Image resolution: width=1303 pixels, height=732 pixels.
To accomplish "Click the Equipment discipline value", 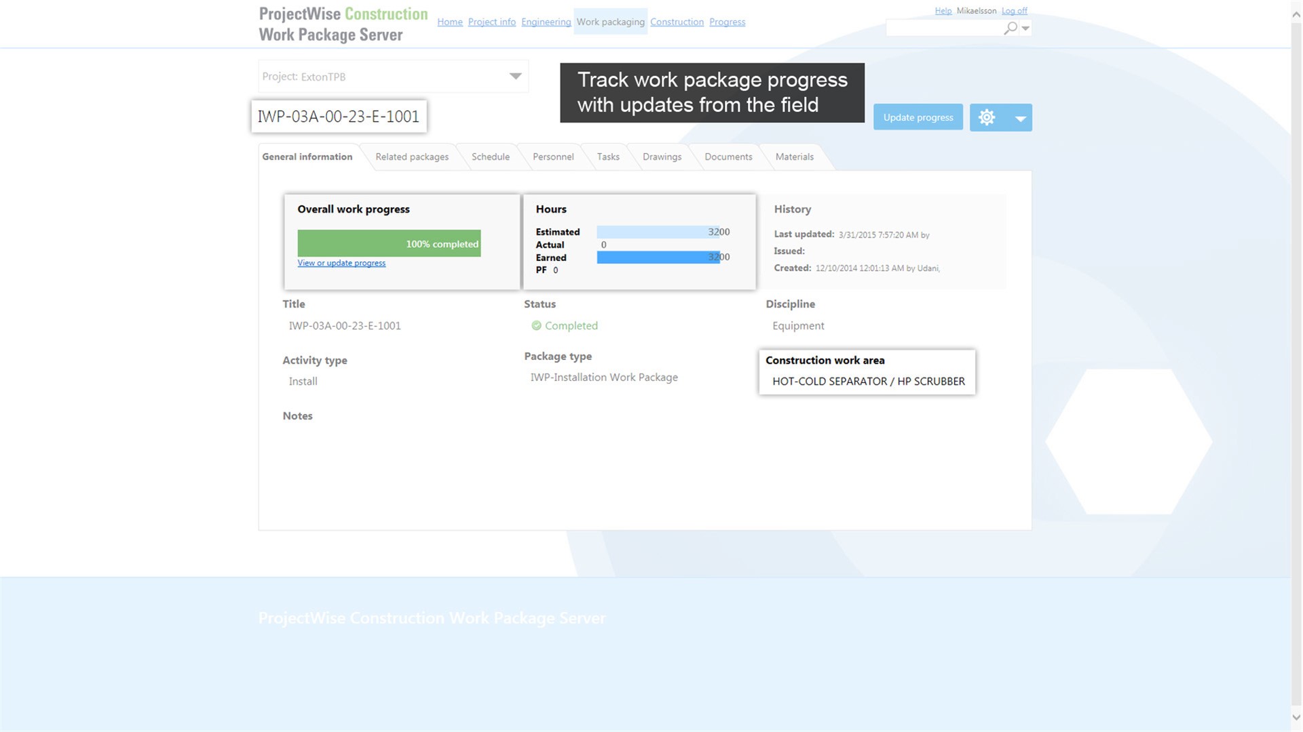I will 798,325.
